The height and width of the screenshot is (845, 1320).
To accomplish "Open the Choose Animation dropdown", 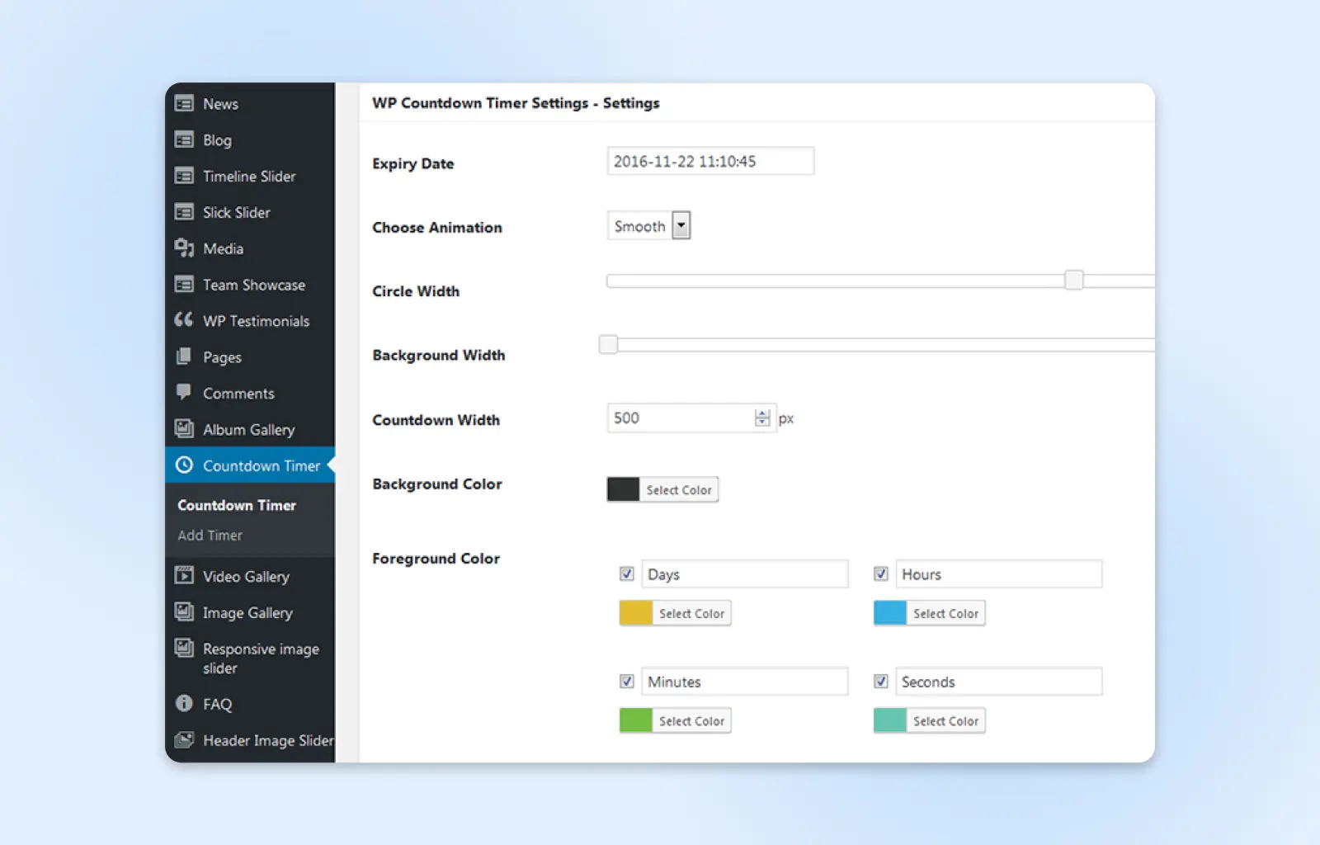I will pyautogui.click(x=681, y=225).
